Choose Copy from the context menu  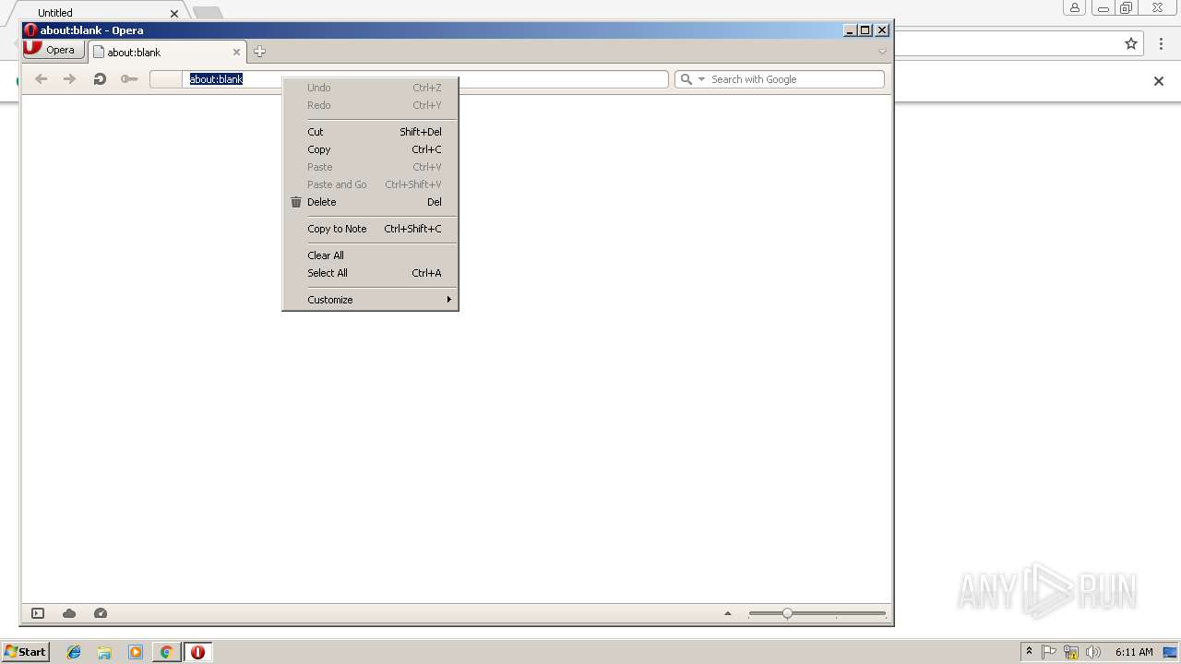tap(370, 149)
